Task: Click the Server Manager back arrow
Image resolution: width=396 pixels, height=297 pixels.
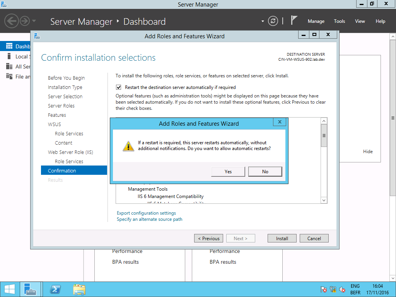Action: click(11, 21)
